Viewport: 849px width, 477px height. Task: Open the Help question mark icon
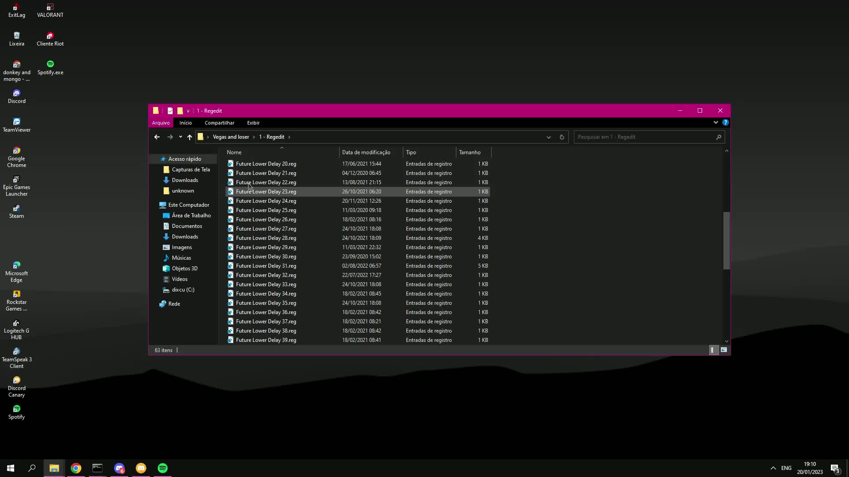tap(725, 122)
